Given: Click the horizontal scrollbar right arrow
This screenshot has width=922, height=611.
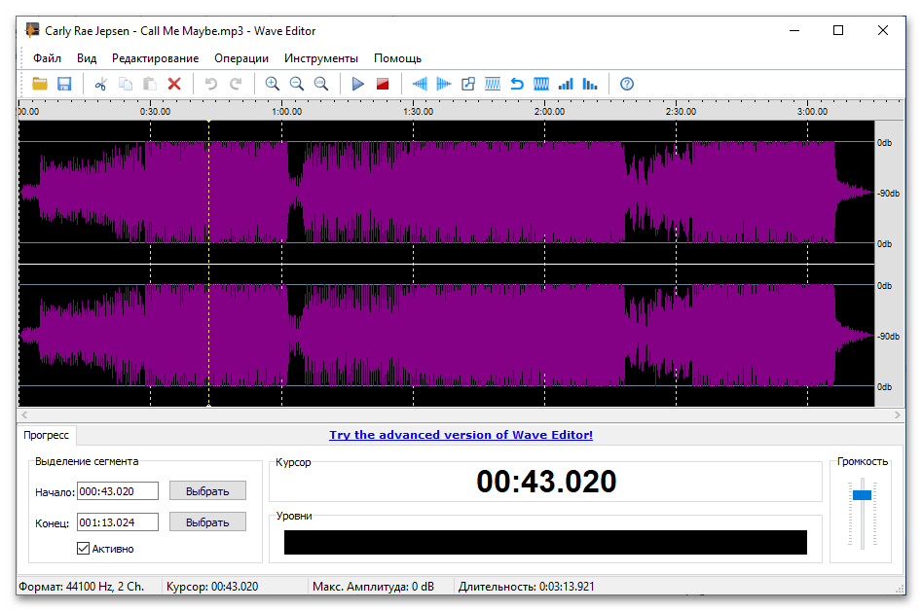Looking at the screenshot, I should coord(898,414).
